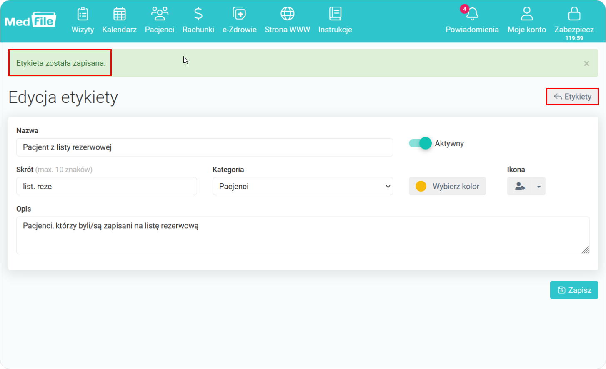Open the Rachunki dollar icon

tap(198, 14)
